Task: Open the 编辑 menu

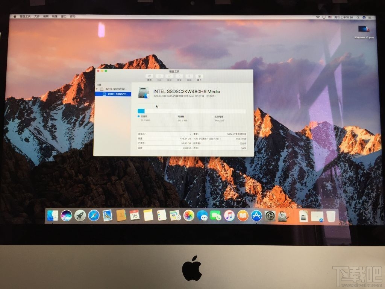Action: [45, 17]
